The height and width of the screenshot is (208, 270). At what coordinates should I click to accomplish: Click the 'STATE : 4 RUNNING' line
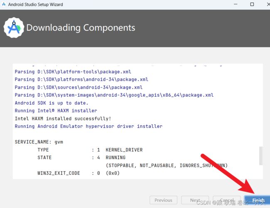pyautogui.click(x=81, y=158)
